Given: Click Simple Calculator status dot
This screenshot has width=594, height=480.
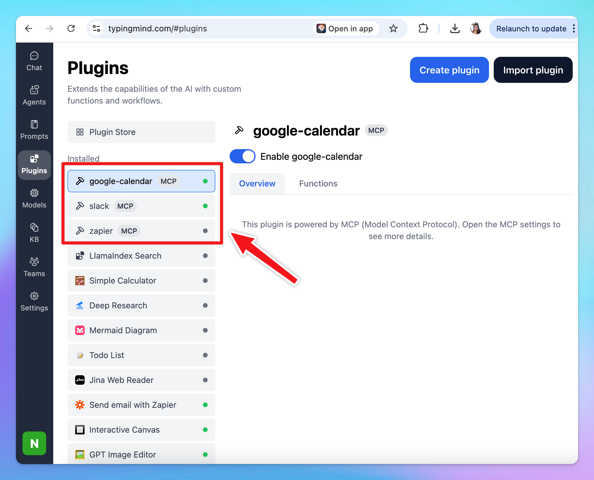Looking at the screenshot, I should point(205,281).
